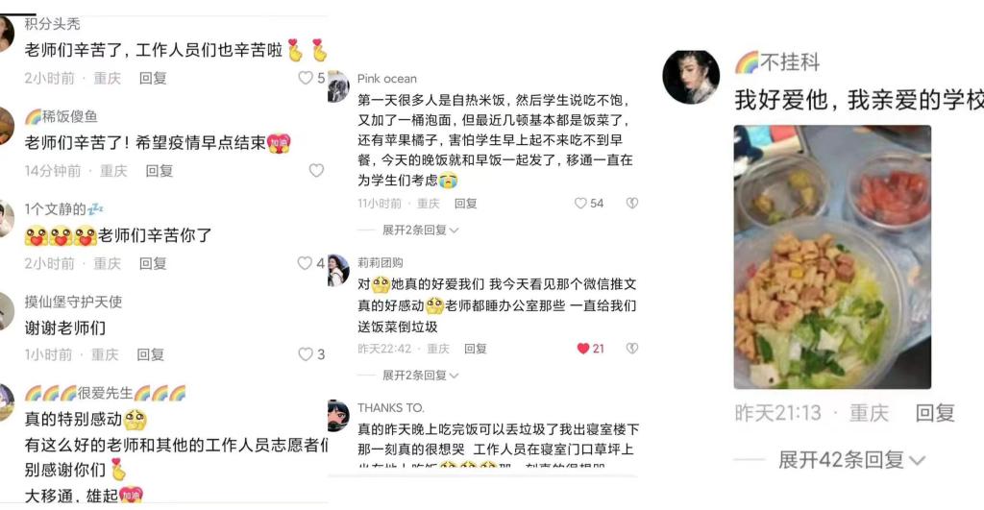Unlike 莉莉团购's comment with red heart
The image size is (984, 510).
(583, 349)
